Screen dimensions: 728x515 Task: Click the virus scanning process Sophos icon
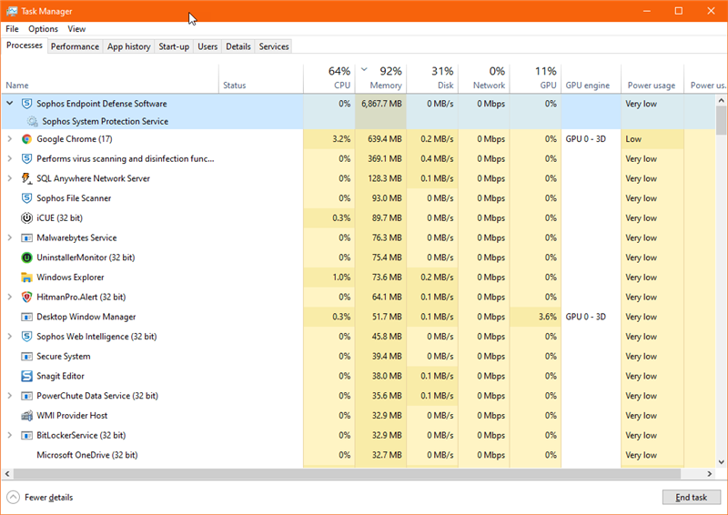27,159
